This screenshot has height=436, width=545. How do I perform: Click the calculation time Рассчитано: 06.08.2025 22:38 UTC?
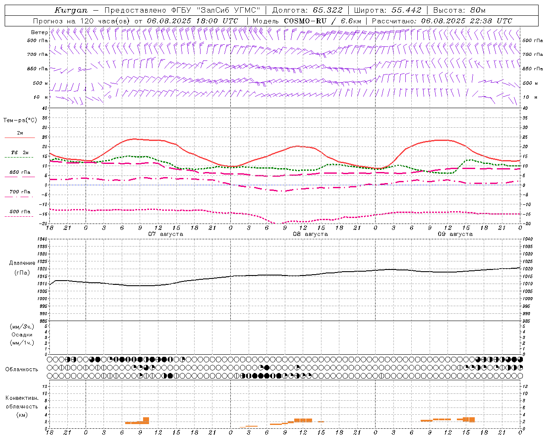pos(442,21)
